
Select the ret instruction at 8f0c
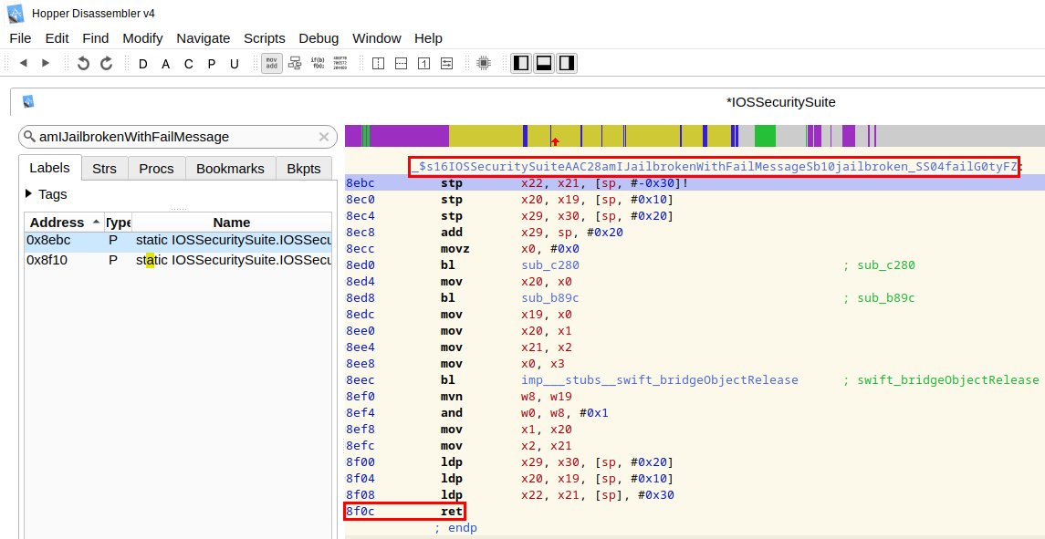pos(405,512)
